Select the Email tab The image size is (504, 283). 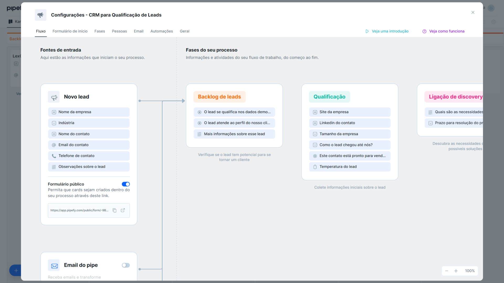(x=139, y=31)
